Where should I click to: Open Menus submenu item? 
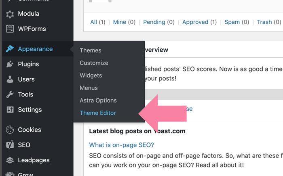point(89,88)
